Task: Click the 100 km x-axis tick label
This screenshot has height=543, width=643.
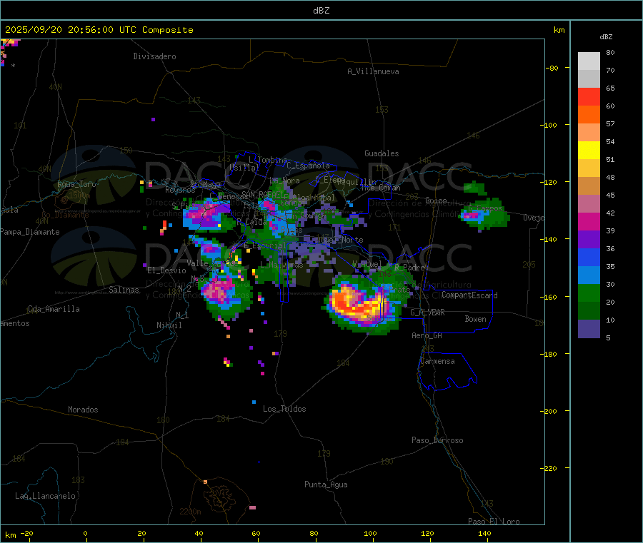Action: click(370, 533)
